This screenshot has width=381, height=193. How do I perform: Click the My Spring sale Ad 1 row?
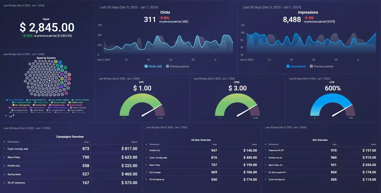321,172
